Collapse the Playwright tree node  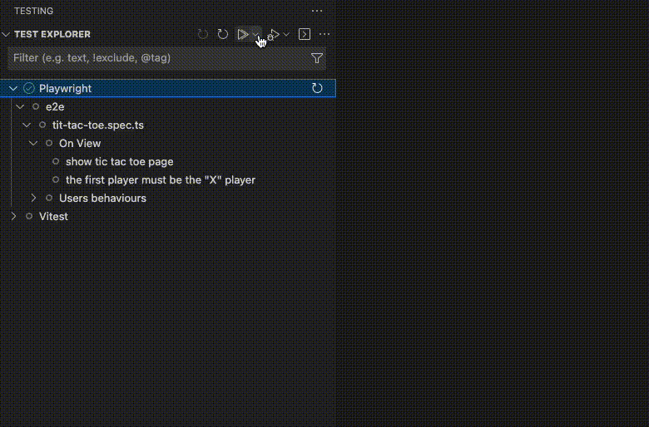13,88
